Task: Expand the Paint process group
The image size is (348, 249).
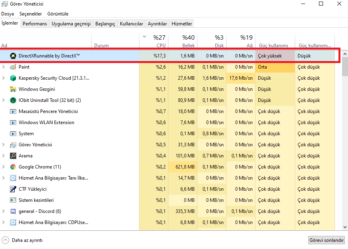Action: tap(4, 67)
